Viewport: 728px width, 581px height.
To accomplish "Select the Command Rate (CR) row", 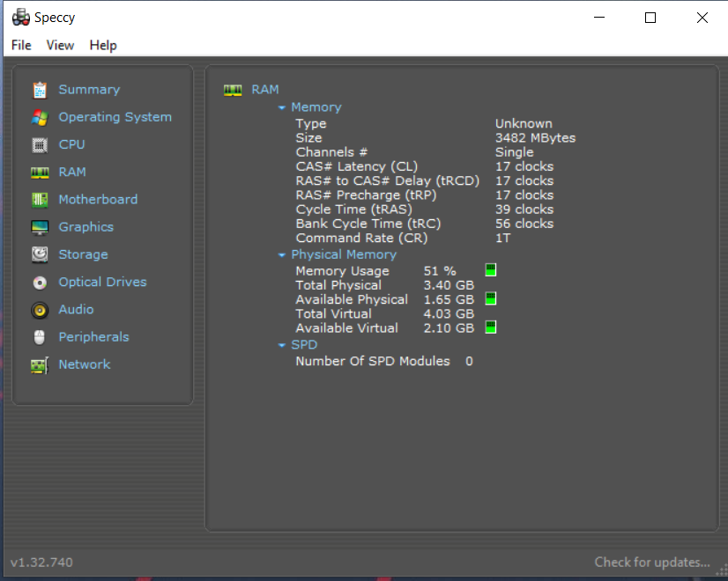I will click(403, 238).
